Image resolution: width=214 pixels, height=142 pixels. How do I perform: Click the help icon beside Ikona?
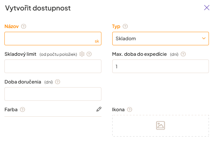(130, 110)
